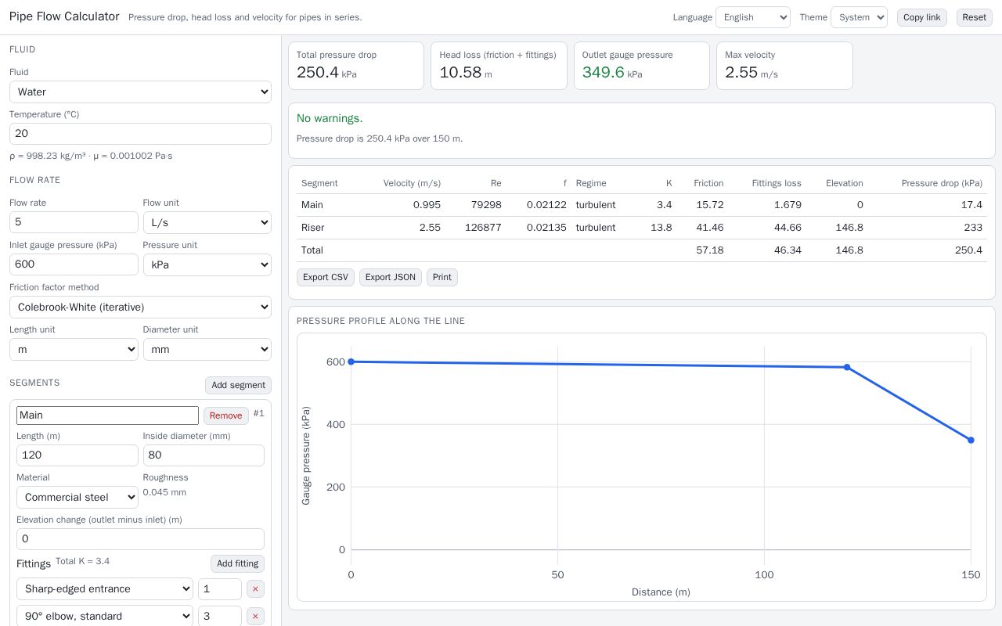Open the Pressure unit dropdown
Screen dimensions: 1002x626
pyautogui.click(x=207, y=264)
